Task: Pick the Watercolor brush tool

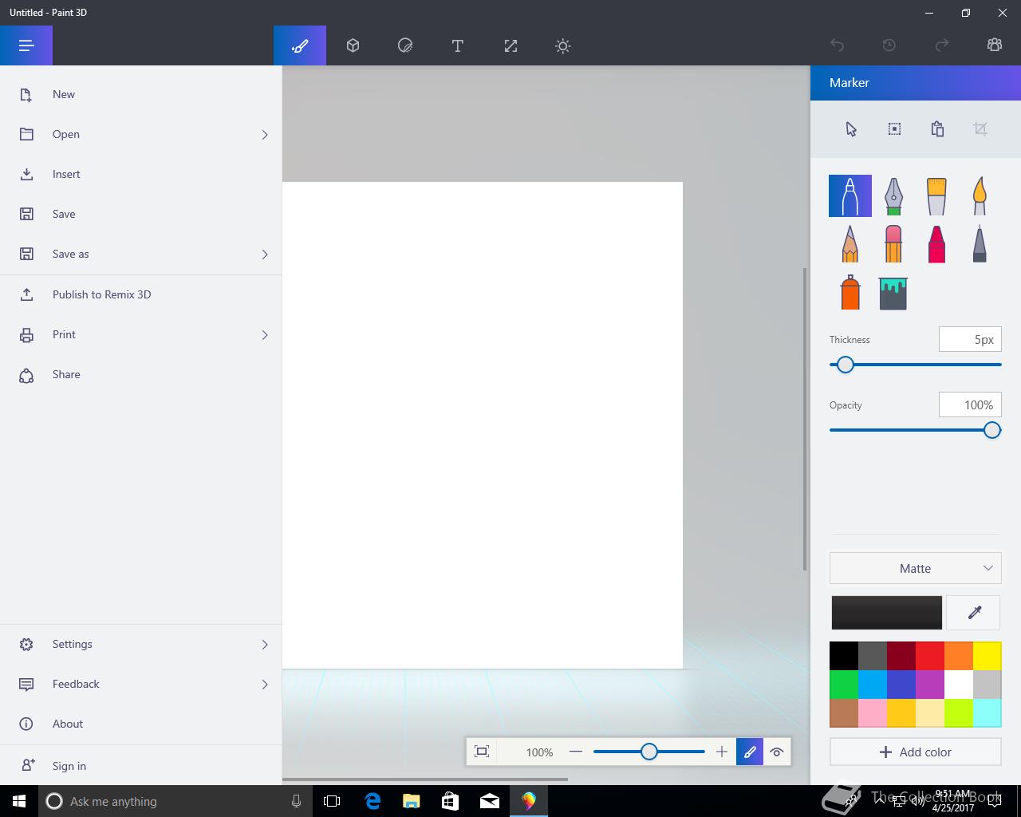Action: pos(980,196)
